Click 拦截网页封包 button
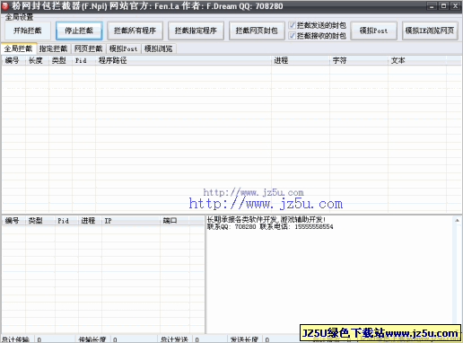This screenshot has height=343, width=463. pos(257,31)
